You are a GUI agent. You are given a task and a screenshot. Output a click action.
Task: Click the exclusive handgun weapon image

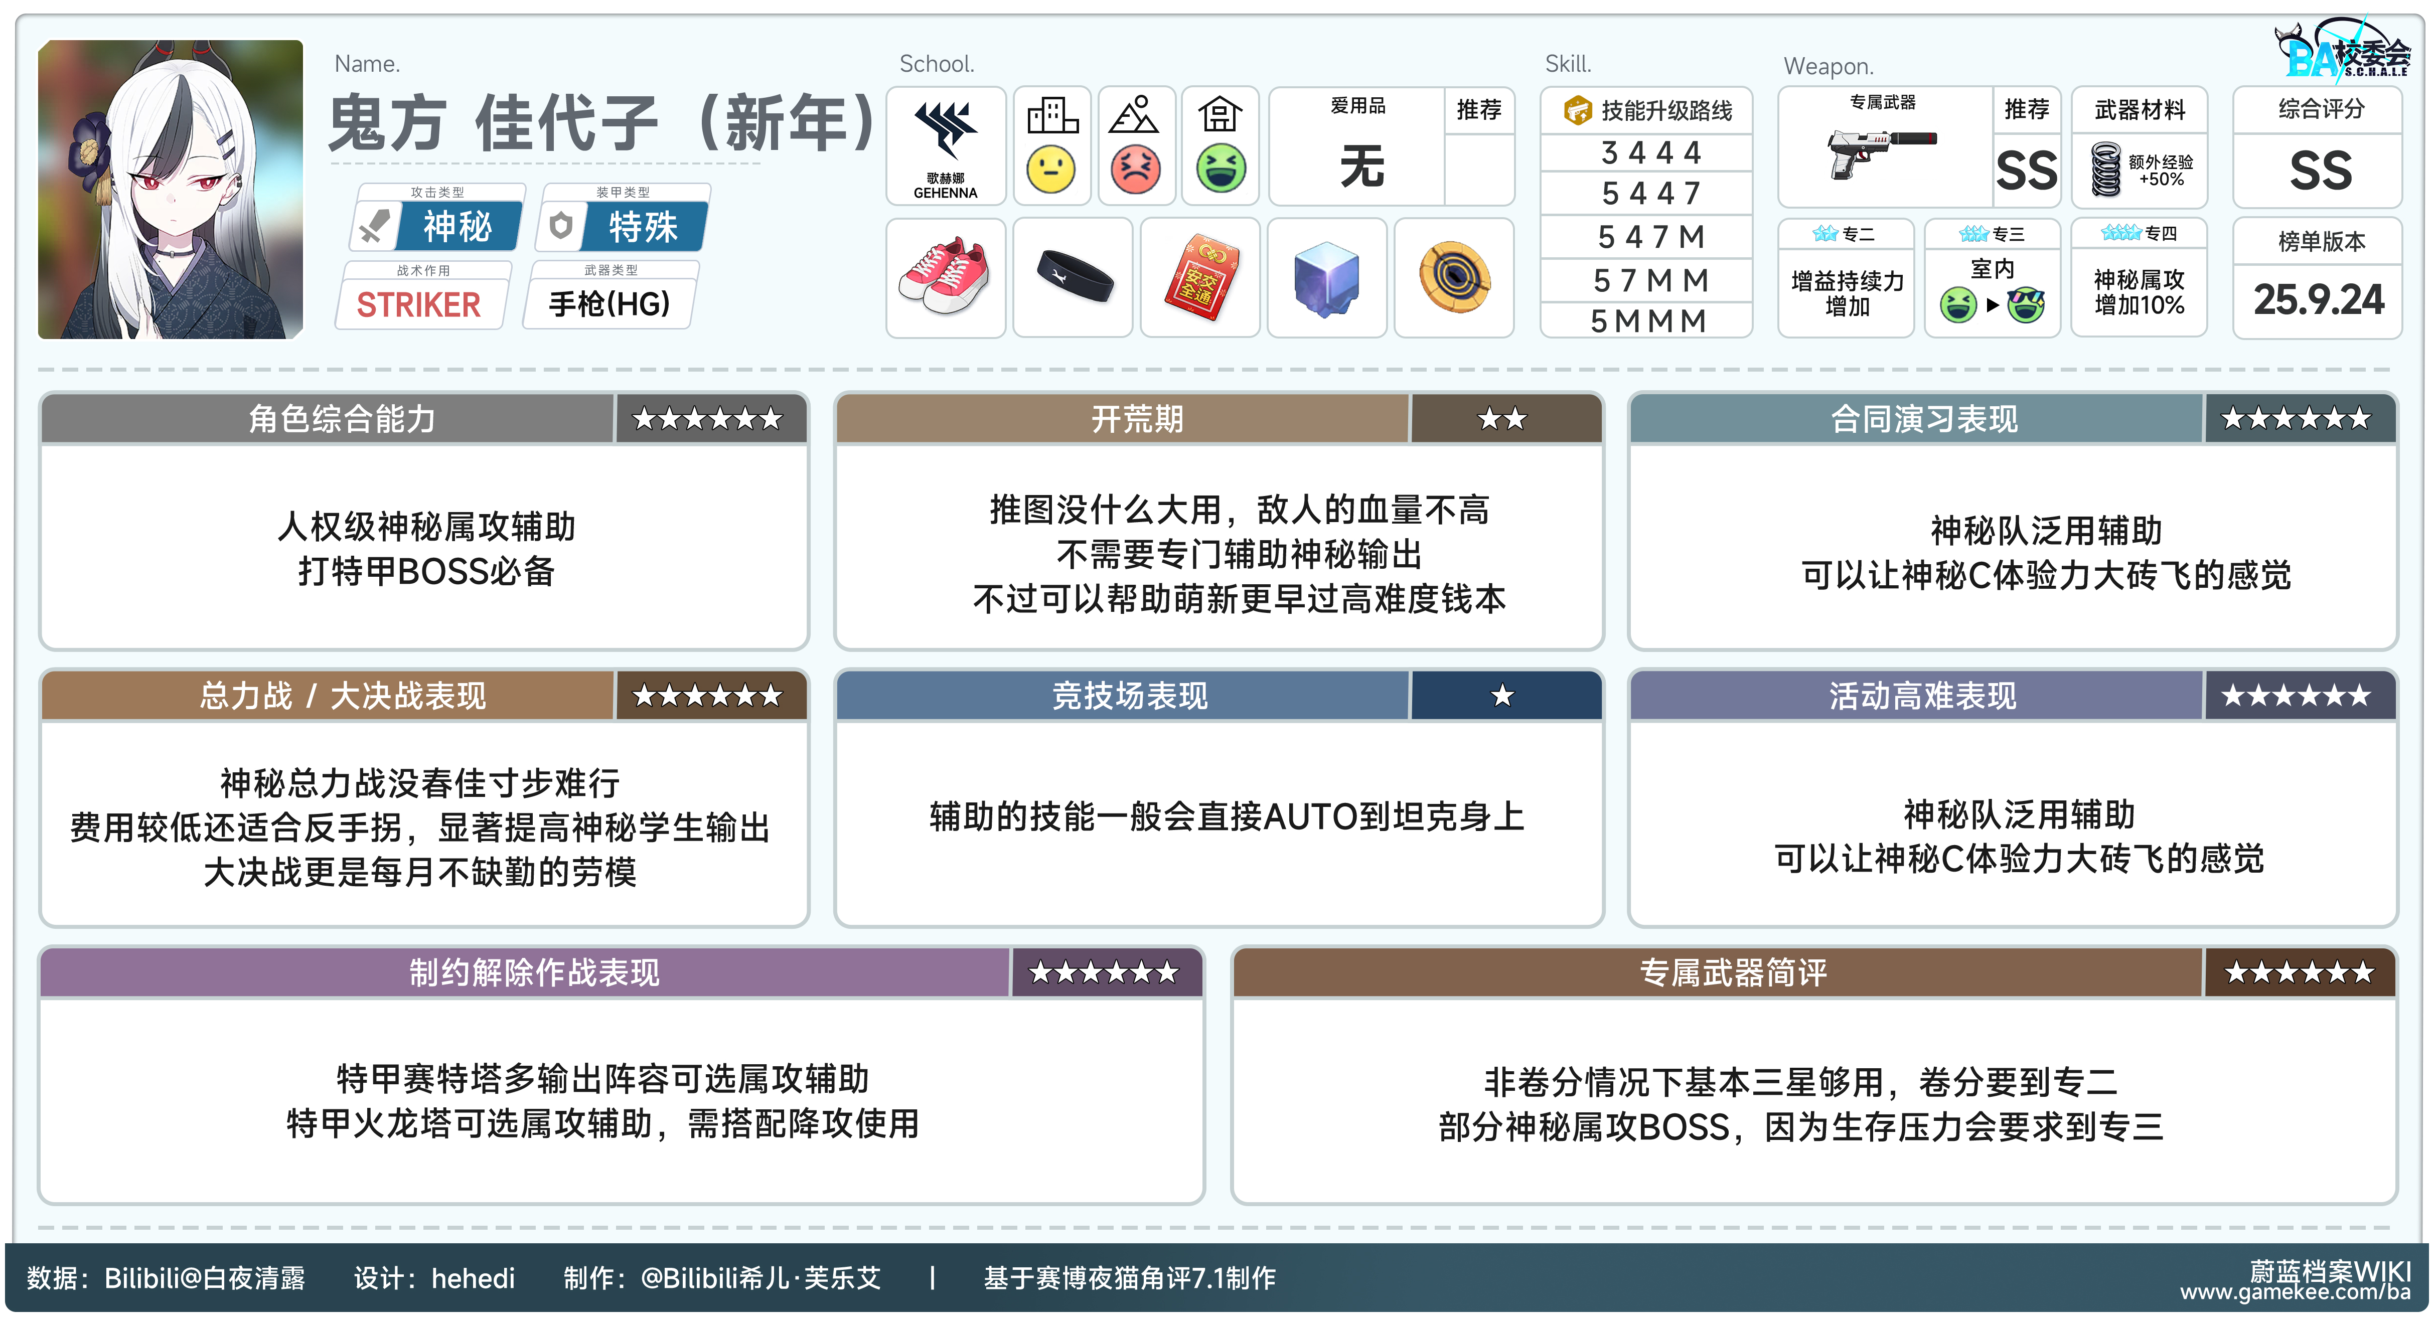coord(1880,154)
